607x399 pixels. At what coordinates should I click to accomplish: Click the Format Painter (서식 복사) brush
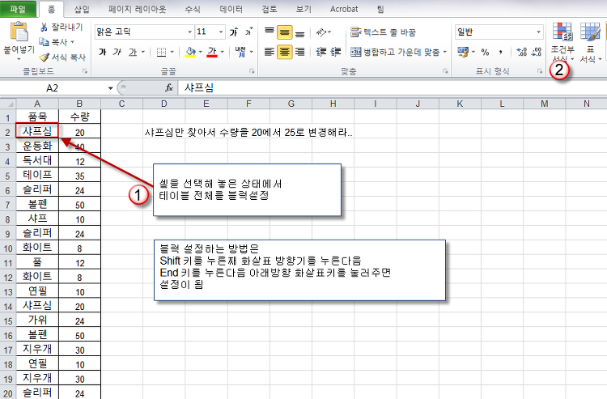pos(45,57)
